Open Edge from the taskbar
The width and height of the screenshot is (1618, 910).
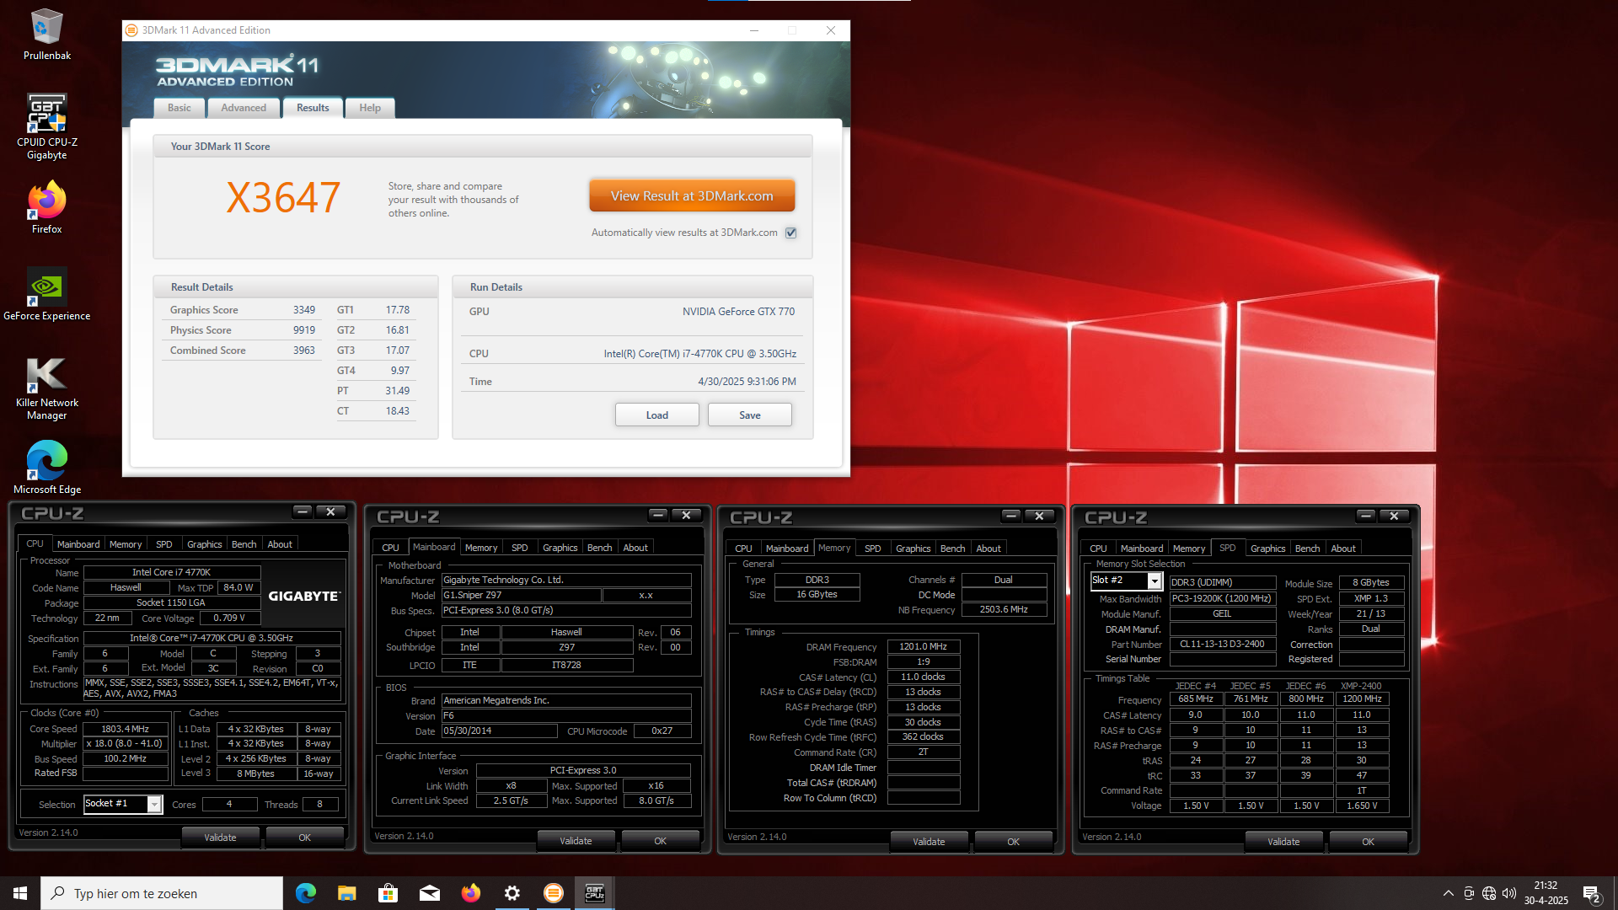(x=305, y=893)
